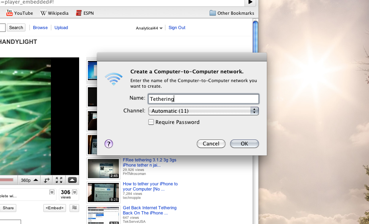
Task: Click the browser go arrow button
Action: [251, 2]
